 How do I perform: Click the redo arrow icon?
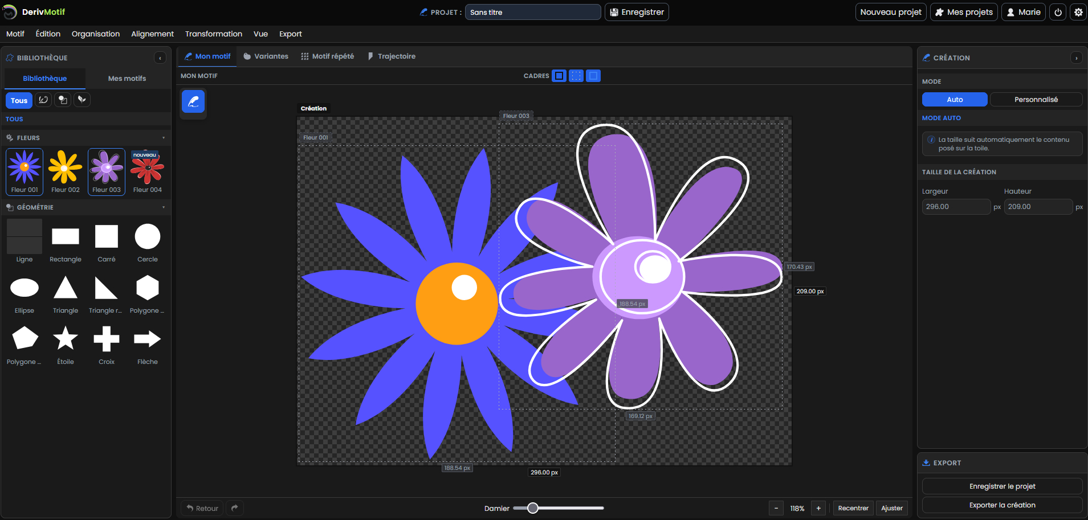tap(235, 508)
